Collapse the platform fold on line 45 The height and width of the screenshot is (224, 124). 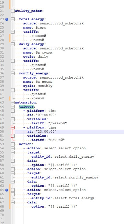point(13,111)
